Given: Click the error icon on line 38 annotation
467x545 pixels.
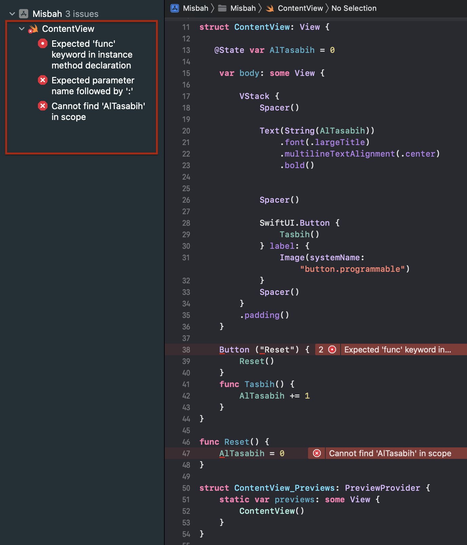Looking at the screenshot, I should (x=332, y=349).
